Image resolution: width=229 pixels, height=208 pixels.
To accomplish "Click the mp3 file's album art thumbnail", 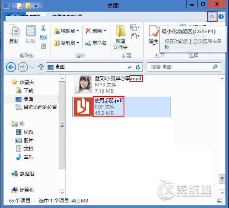I will 83,85.
